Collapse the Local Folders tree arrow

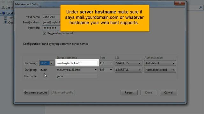(1, 13)
